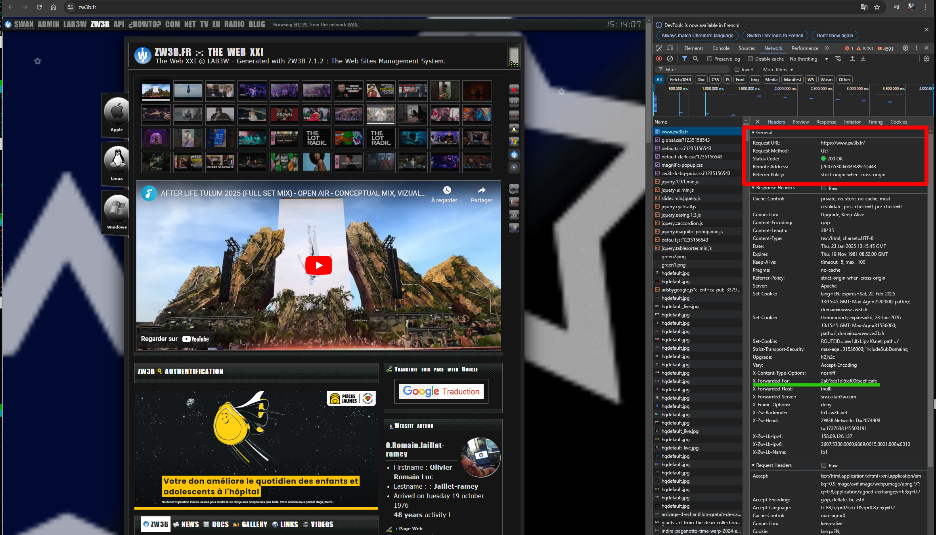
Task: Show the 8280 warnings badge
Action: pos(865,49)
